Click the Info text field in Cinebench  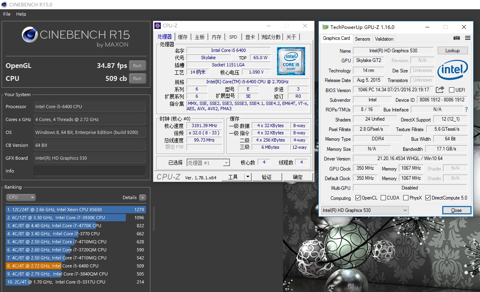coord(89,171)
